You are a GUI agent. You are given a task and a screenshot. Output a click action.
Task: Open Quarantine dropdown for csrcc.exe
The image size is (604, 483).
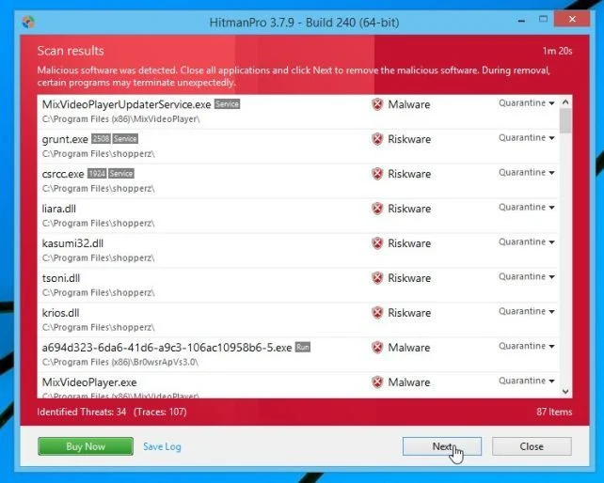[526, 172]
